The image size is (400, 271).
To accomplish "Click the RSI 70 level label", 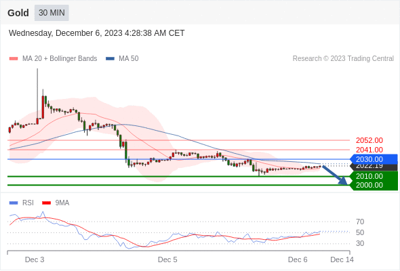I will pyautogui.click(x=360, y=222).
